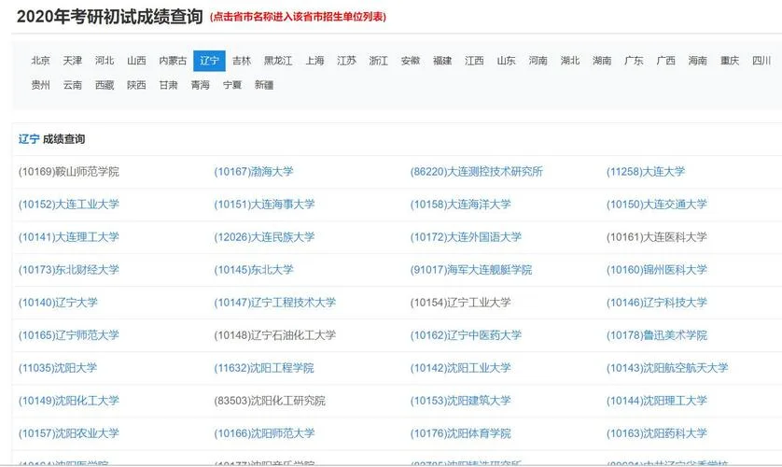Screen dimensions: 782x467
Task: Select the 贵州 province tab
Action: [40, 85]
